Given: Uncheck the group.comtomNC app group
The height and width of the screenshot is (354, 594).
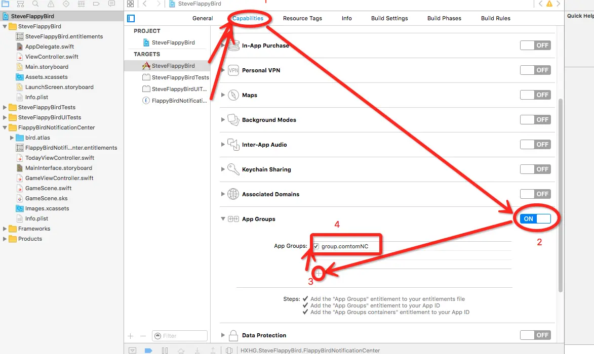Looking at the screenshot, I should (316, 246).
